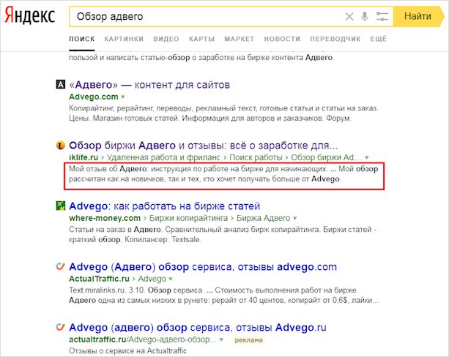Open Advego: как работать на бирже статей

pos(164,206)
